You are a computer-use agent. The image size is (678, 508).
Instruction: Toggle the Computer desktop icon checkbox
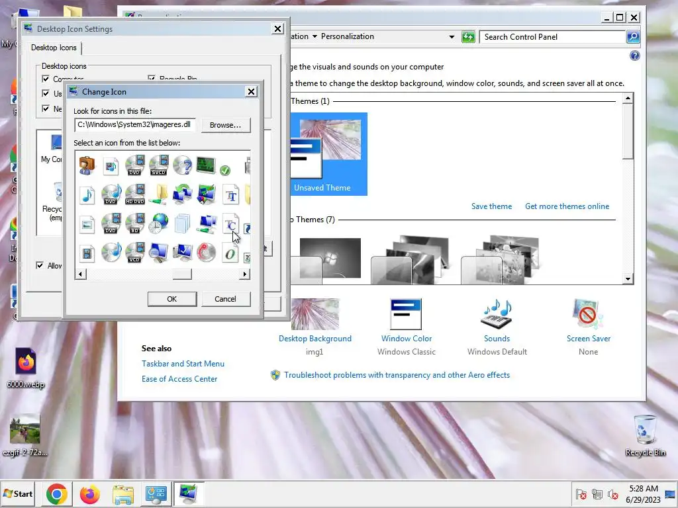click(46, 79)
